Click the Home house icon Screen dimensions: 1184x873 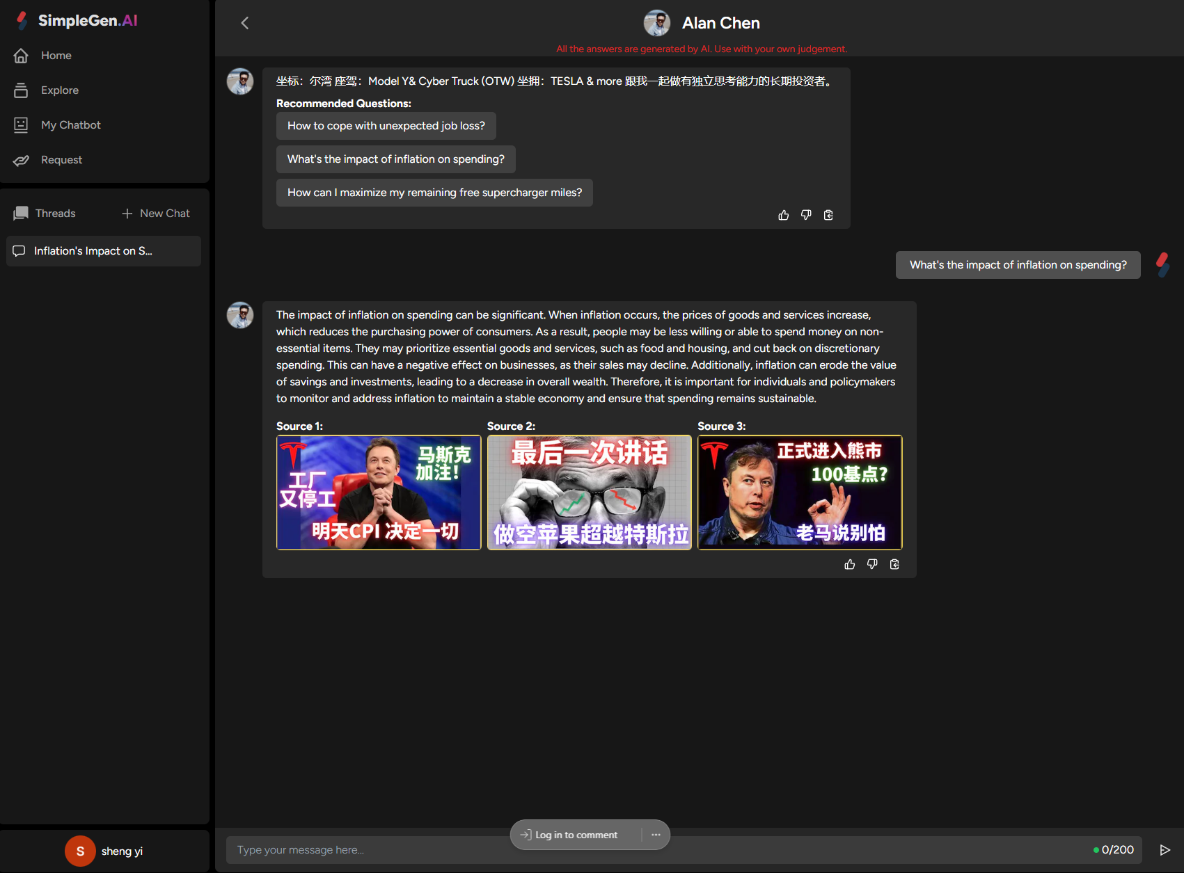[x=21, y=56]
